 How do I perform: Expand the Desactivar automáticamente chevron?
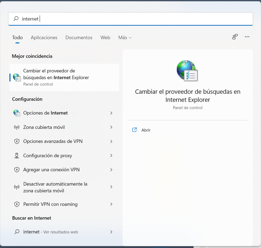coord(111,187)
